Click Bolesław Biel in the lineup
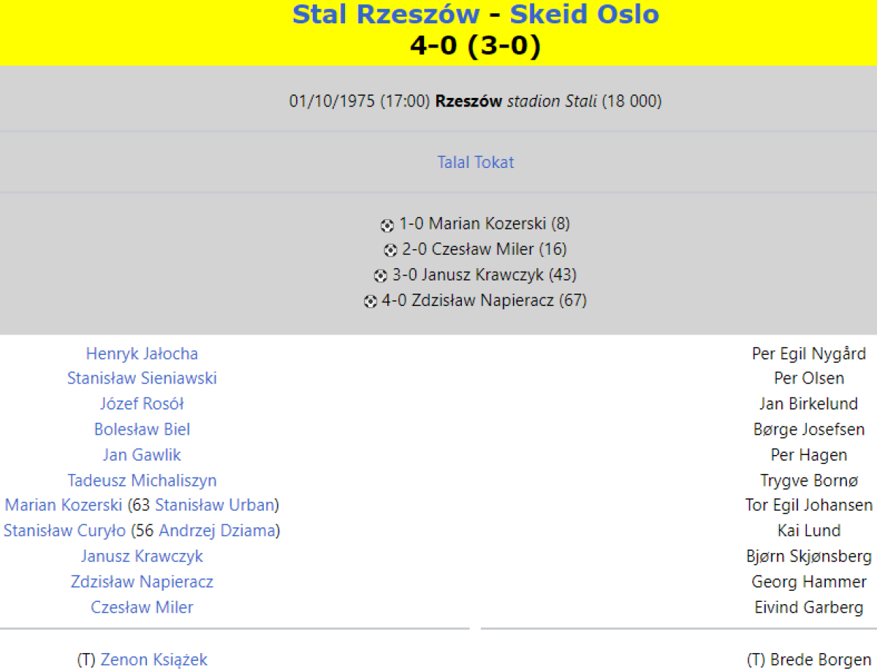 [x=142, y=429]
